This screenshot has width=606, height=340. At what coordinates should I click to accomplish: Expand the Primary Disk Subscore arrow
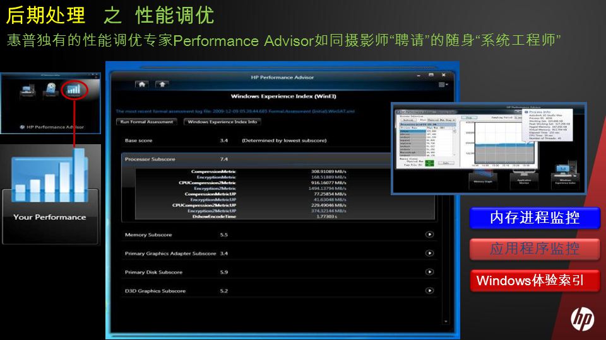point(429,272)
